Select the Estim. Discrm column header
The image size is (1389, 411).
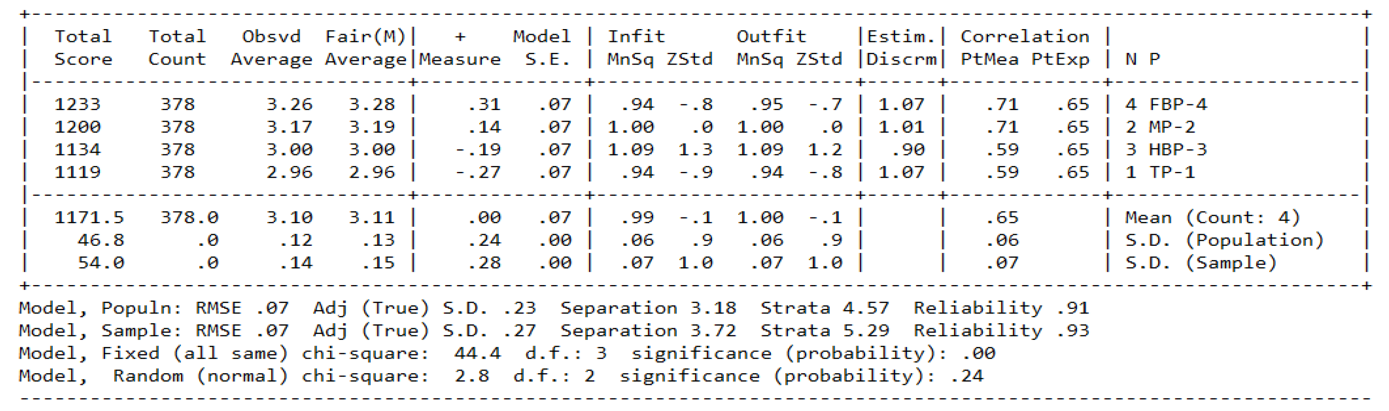coord(901,47)
